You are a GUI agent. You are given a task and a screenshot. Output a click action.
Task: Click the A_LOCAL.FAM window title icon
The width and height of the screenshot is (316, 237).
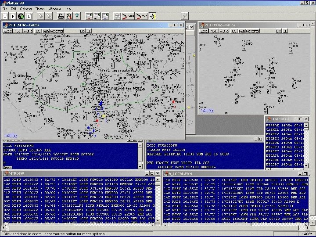pyautogui.click(x=166, y=173)
